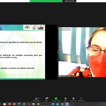Click the green screen-sharing notification banner
106x106 pixels.
(46, 1)
